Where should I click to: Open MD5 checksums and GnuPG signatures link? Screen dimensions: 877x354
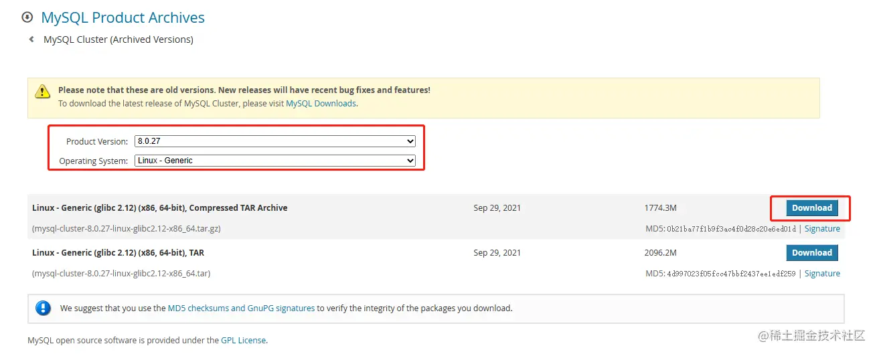(241, 308)
